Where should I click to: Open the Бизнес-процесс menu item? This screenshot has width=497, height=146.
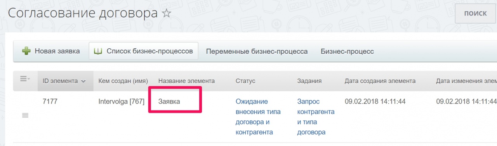click(347, 51)
